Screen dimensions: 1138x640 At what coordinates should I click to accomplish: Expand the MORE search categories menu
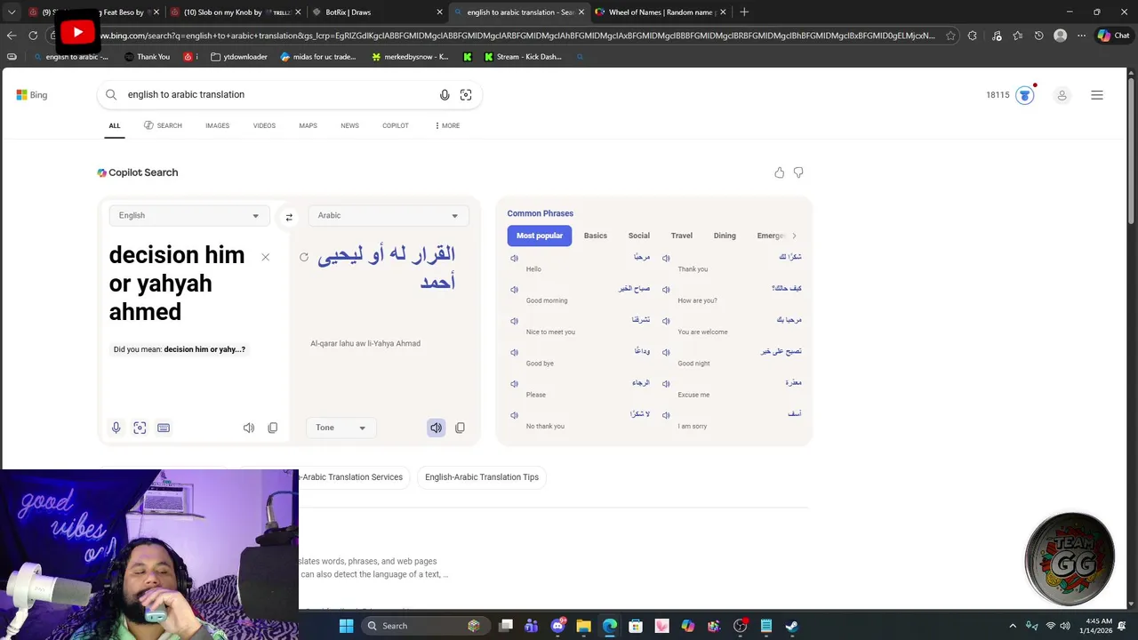coord(447,125)
